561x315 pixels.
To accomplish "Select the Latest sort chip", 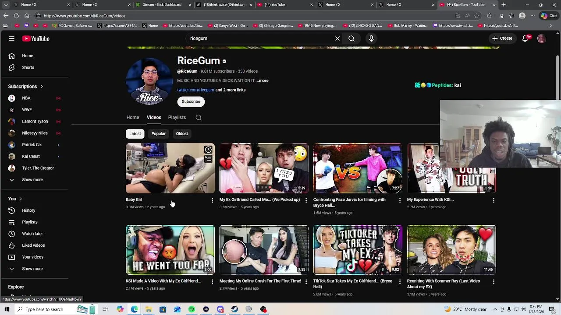I will [135, 133].
